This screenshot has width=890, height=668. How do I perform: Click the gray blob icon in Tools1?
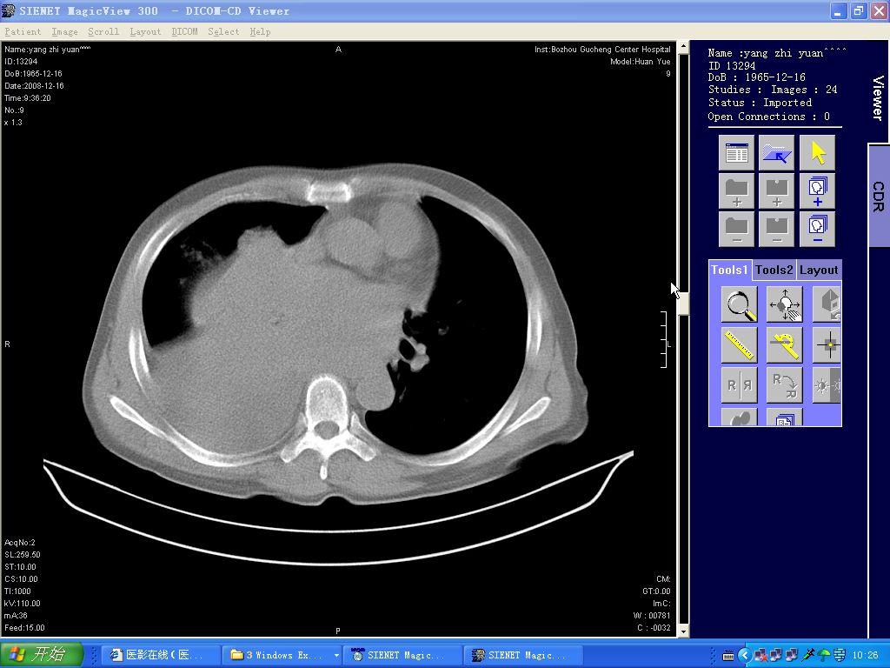pos(739,417)
